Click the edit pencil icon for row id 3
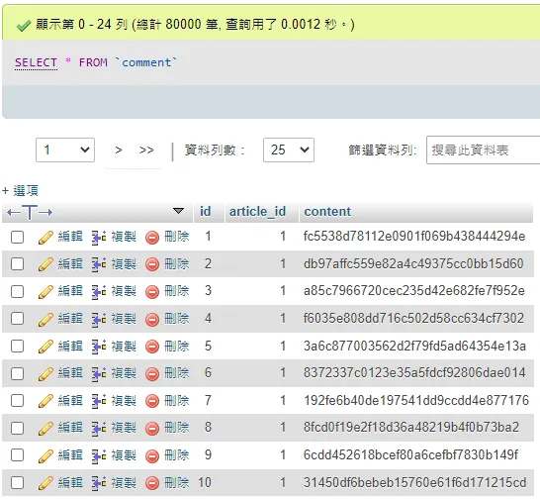This screenshot has height=499, width=540. (x=45, y=292)
